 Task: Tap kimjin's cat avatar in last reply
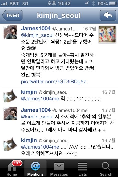click(x=10, y=144)
